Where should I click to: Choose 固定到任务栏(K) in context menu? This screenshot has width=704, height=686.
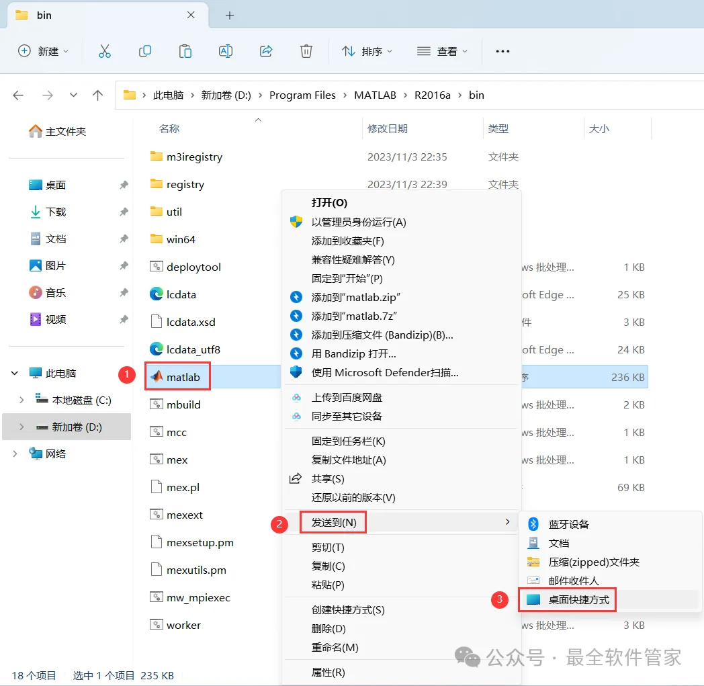coord(349,441)
